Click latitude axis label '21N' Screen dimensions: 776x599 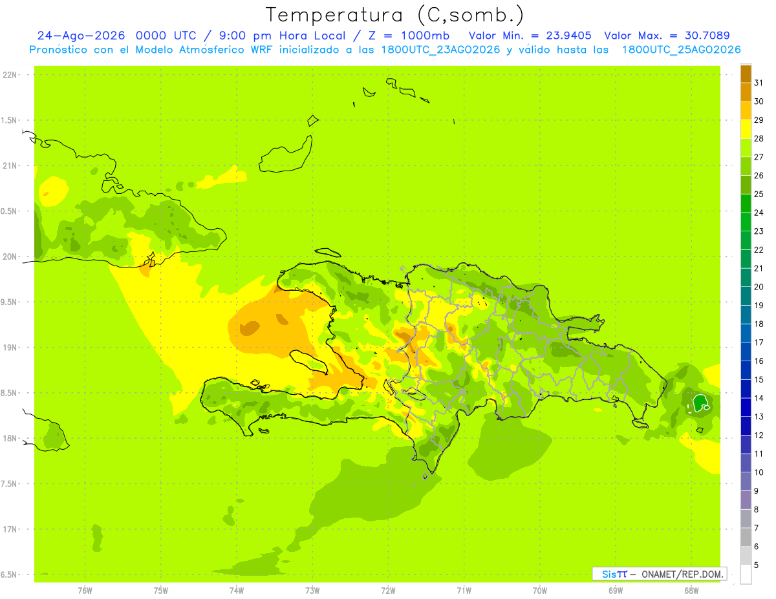(10, 166)
